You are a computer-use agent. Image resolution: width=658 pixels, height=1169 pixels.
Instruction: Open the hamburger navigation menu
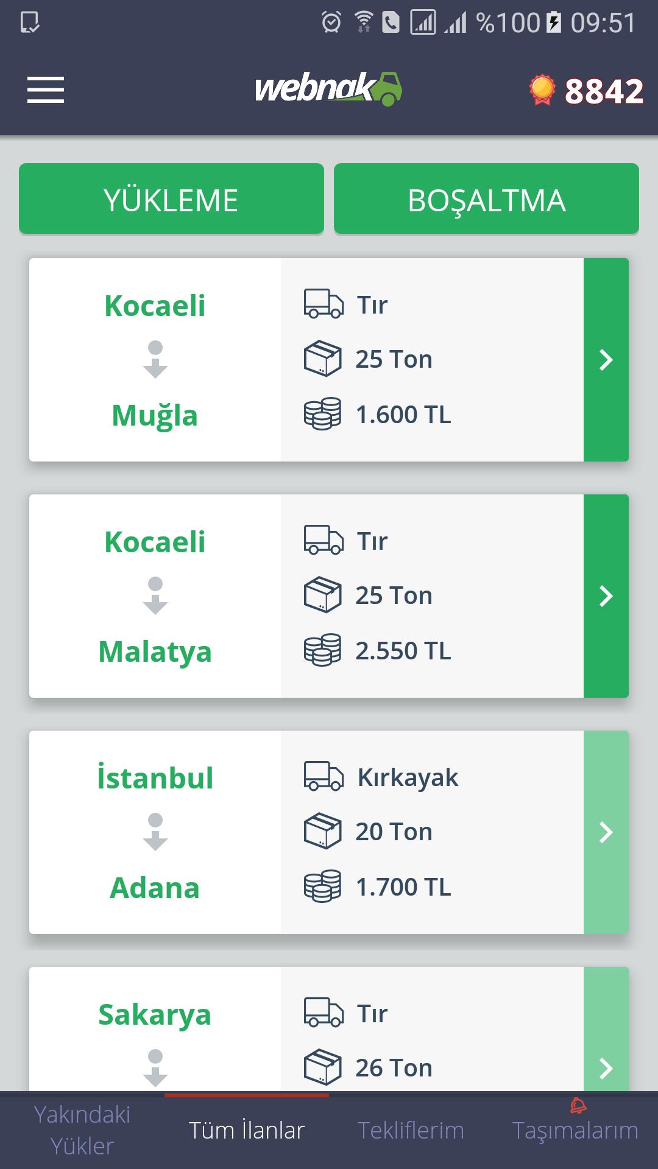point(46,90)
